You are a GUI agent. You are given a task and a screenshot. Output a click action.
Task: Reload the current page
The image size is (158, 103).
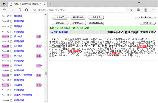[x=19, y=10]
